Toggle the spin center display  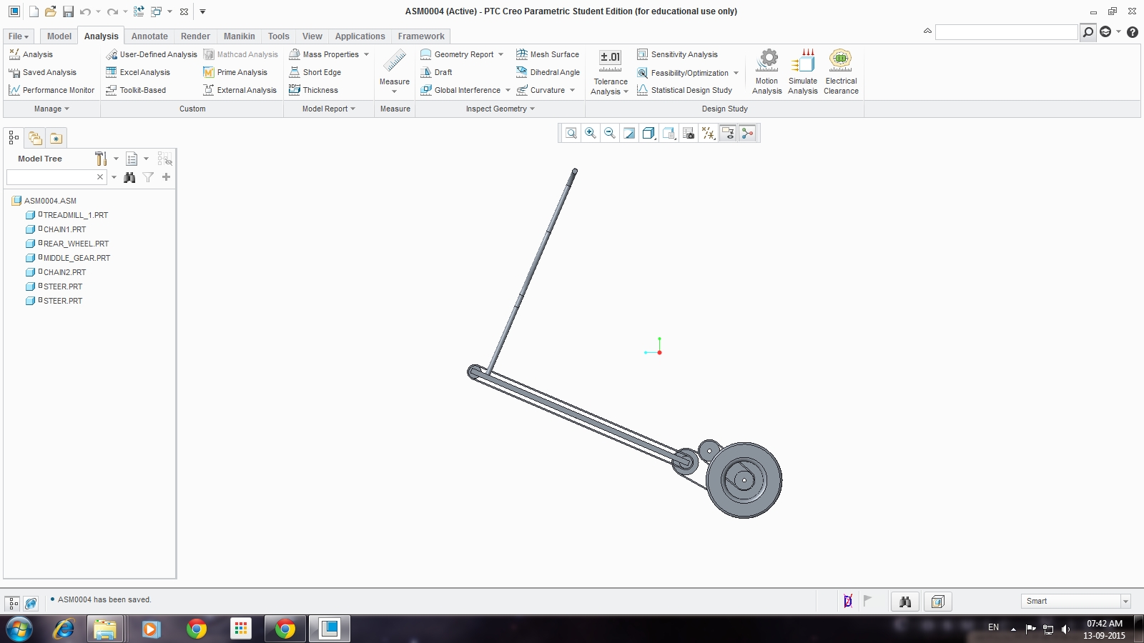(747, 133)
